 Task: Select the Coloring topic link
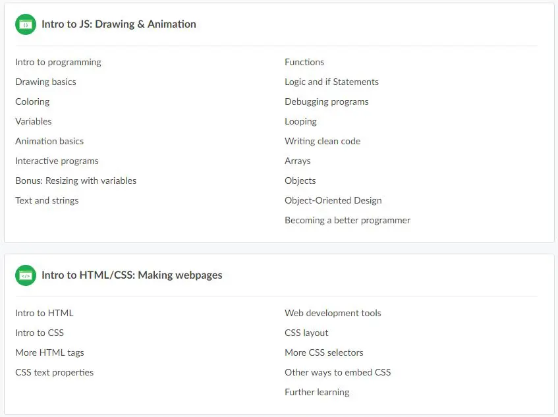(x=32, y=102)
